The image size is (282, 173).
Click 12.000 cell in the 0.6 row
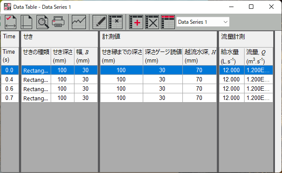point(232,88)
